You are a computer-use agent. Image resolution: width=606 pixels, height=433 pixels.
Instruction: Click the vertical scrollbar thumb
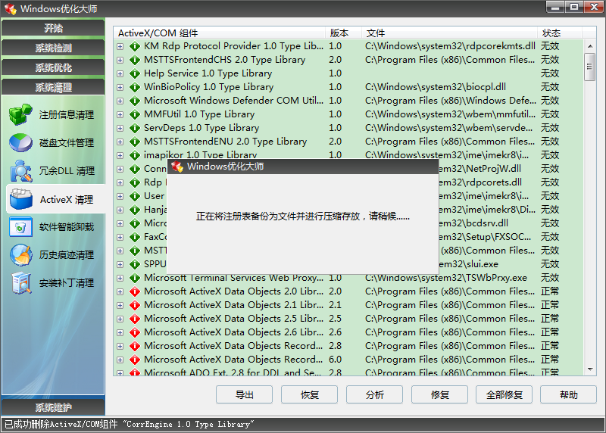(x=590, y=67)
